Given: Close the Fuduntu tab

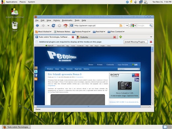Looking at the screenshot, I should click(x=115, y=37).
